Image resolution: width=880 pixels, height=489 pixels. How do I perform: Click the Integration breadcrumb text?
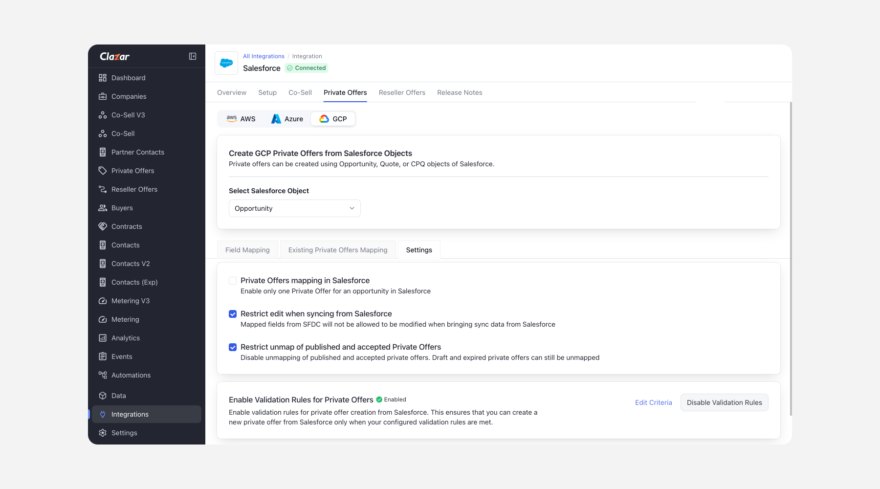(307, 56)
